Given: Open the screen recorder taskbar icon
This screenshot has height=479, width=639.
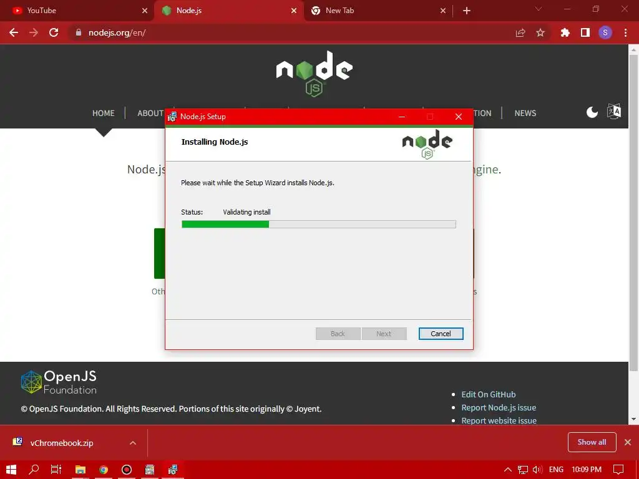Looking at the screenshot, I should coord(127,470).
